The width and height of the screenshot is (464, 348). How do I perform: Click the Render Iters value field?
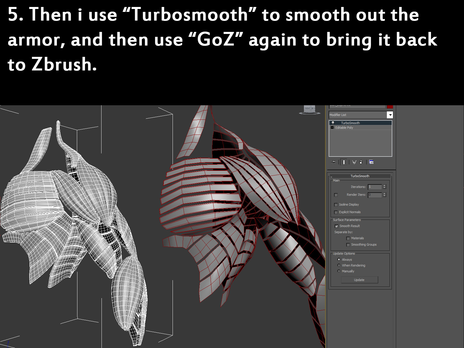coord(375,195)
